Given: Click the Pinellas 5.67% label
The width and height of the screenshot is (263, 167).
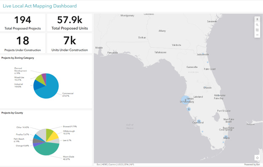Looking at the screenshot, I should pyautogui.click(x=22, y=134).
